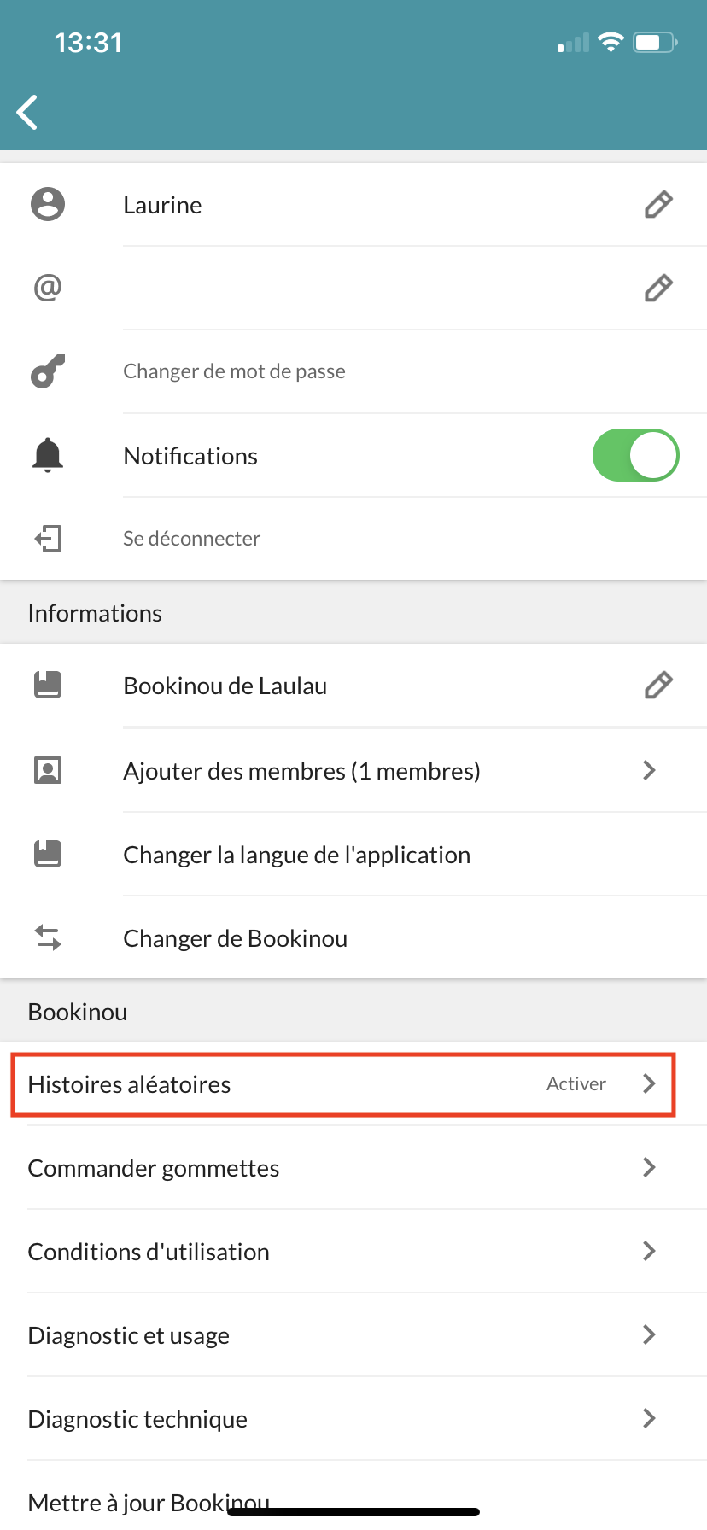Tap Activer next to Histoires aléatoires

(576, 1083)
